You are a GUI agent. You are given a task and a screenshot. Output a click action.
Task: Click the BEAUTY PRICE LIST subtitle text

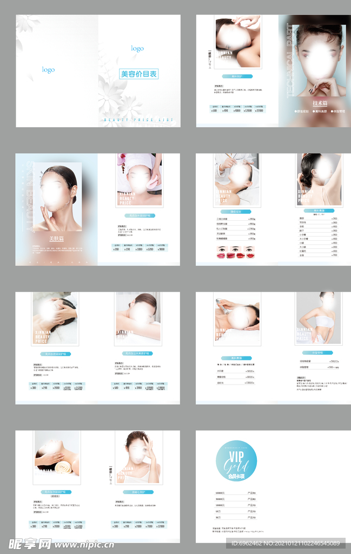click(138, 120)
